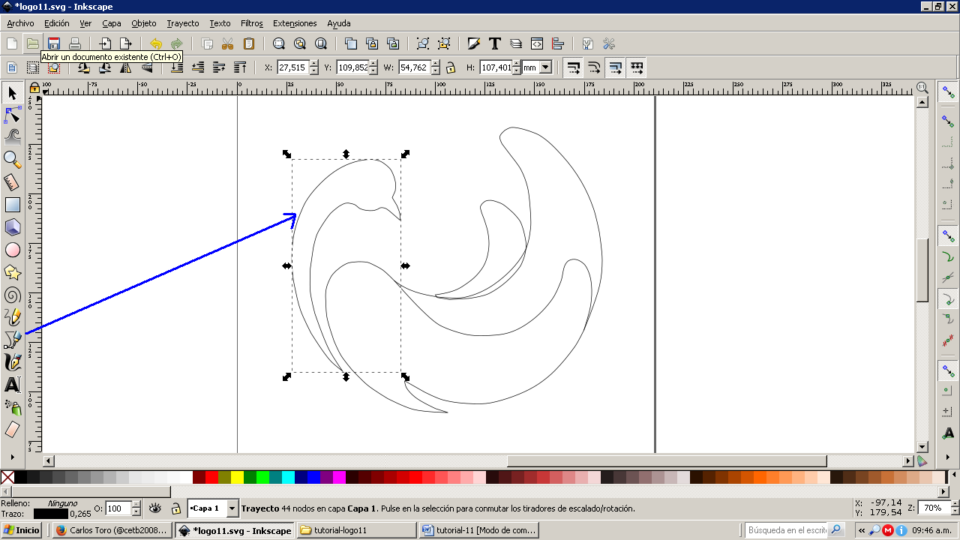Screen dimensions: 960x540
Task: Open the Trayecto menu
Action: (x=183, y=23)
